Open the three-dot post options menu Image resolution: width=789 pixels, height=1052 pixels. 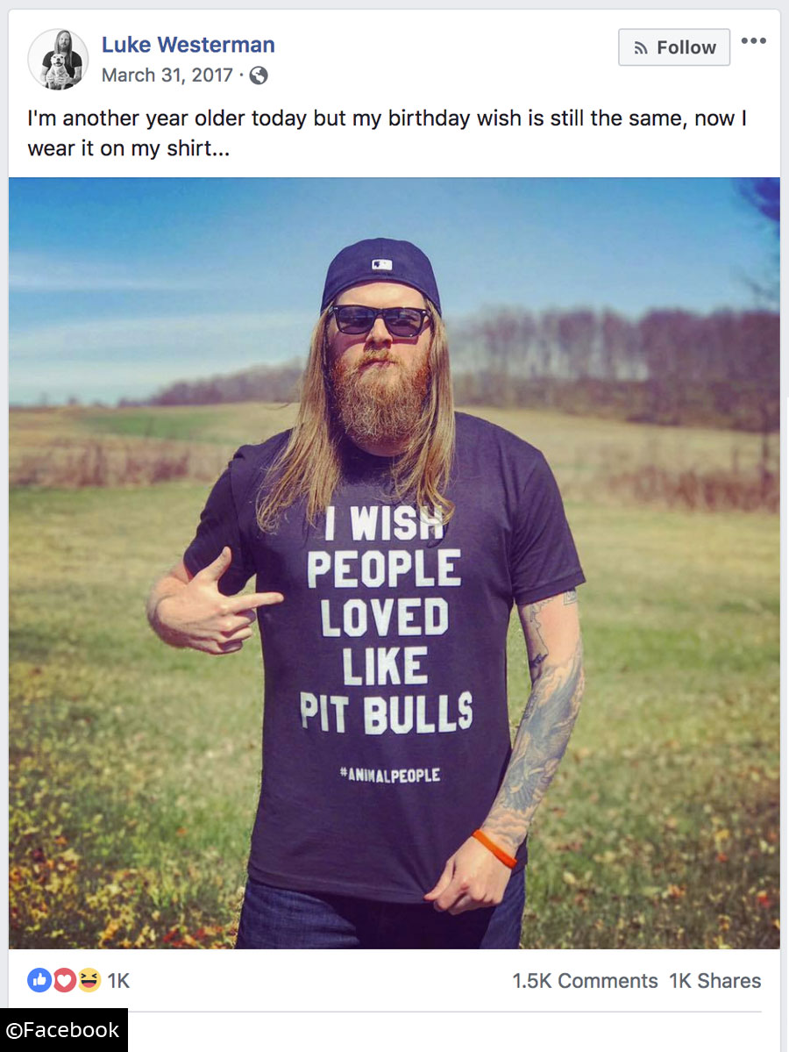tap(753, 41)
